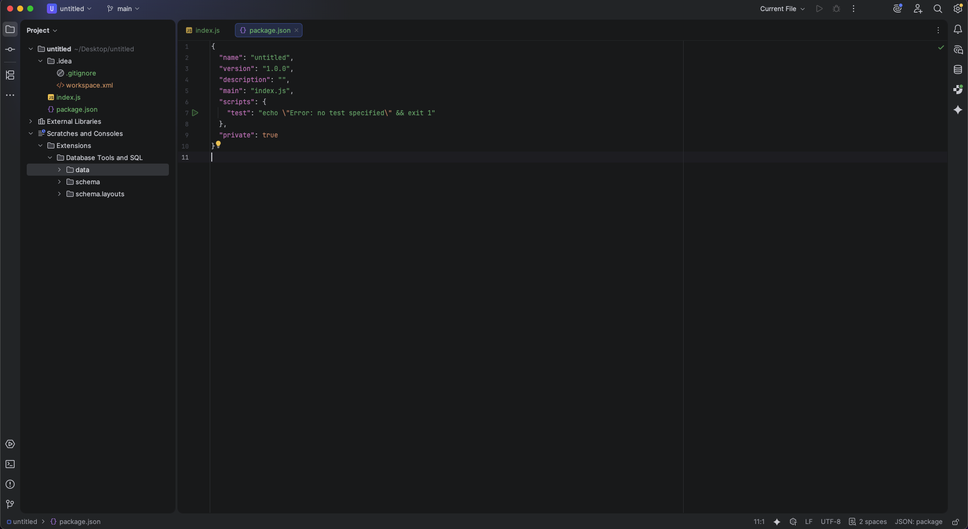Click the intention lightbulb in editor

coord(218,144)
